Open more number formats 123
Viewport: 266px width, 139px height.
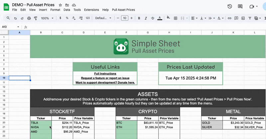[87, 18]
